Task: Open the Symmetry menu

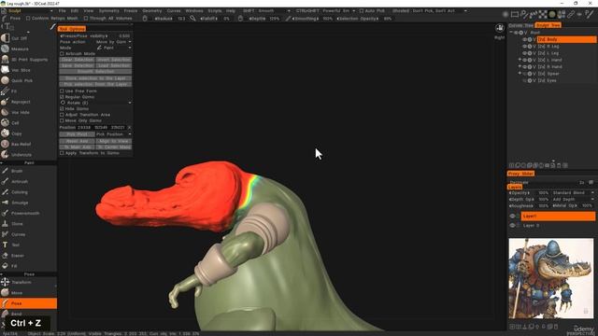Action: (x=108, y=10)
